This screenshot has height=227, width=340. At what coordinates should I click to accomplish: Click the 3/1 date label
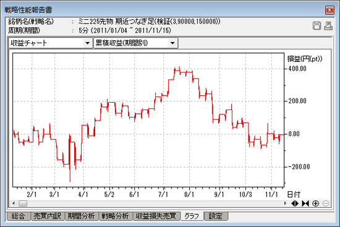click(54, 194)
